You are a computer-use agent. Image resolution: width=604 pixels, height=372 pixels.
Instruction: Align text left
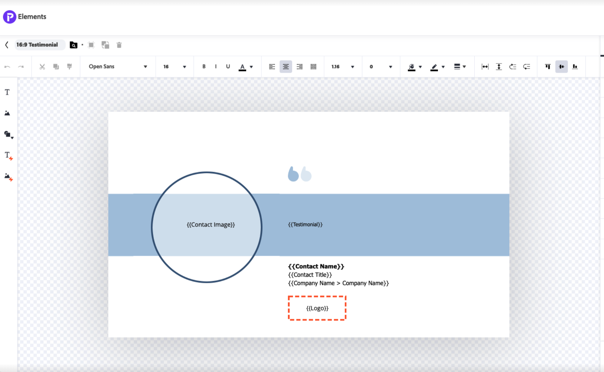272,67
